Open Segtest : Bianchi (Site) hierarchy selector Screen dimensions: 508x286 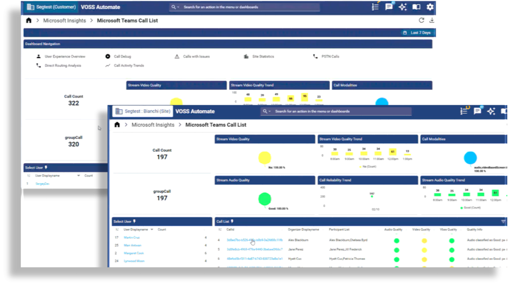click(x=143, y=111)
